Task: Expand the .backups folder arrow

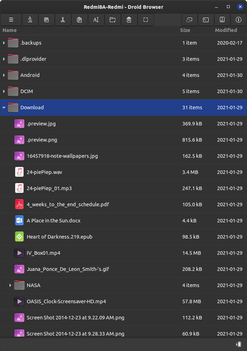Action: point(4,43)
